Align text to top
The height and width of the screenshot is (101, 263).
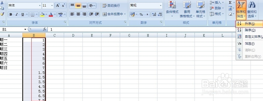(72, 6)
